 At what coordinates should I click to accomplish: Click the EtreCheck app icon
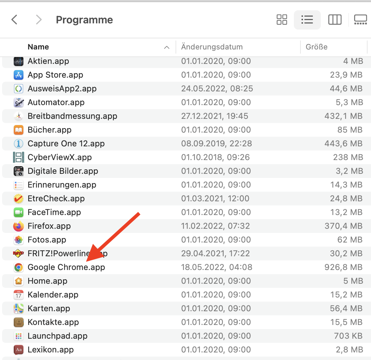click(x=18, y=199)
